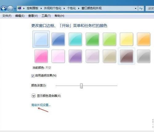Select the lime green color swatch

(x=109, y=39)
